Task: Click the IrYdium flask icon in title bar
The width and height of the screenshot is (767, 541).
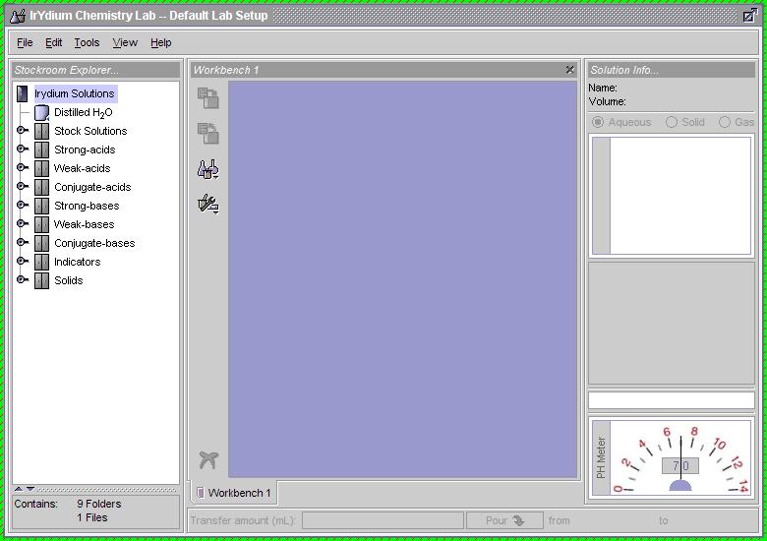Action: coord(18,16)
